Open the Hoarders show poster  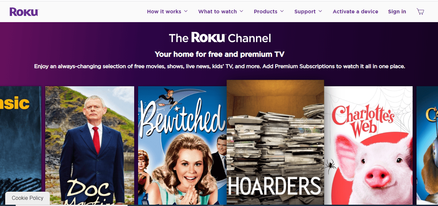[x=275, y=143]
